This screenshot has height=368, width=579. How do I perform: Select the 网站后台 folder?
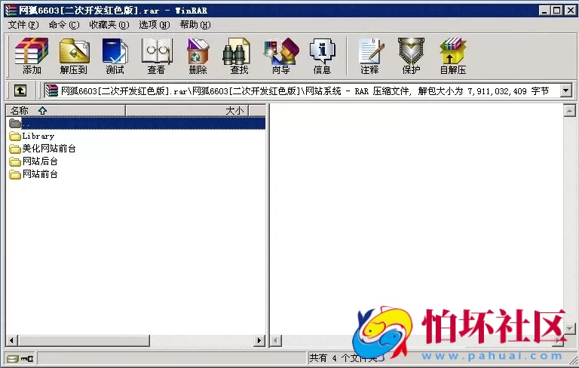pyautogui.click(x=39, y=161)
